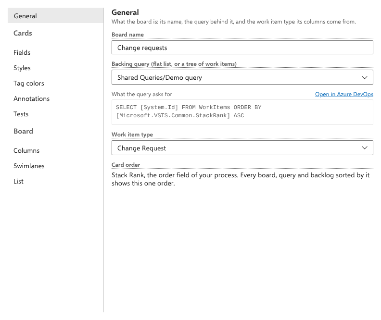Open the Annotations section
Viewport: 381px width, 320px height.
[x=31, y=99]
